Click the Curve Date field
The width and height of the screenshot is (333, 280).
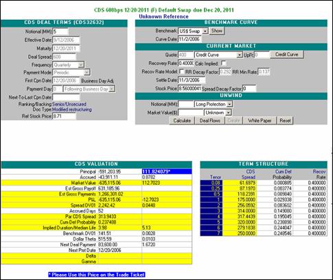click(x=190, y=39)
